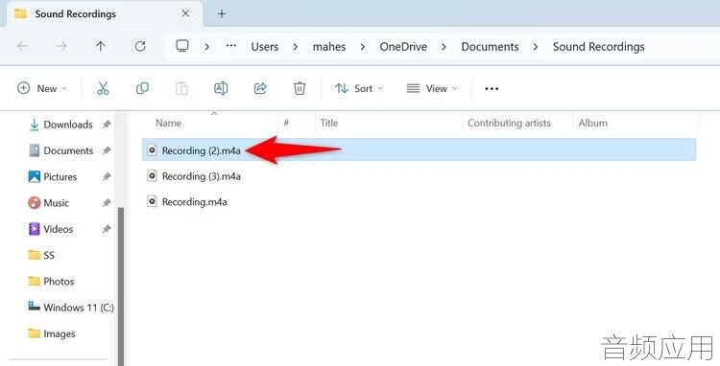This screenshot has width=720, height=366.
Task: Add a new tab with plus button
Action: tap(222, 13)
